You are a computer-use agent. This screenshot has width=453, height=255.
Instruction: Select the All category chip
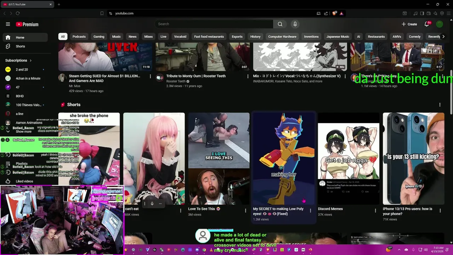point(63,36)
